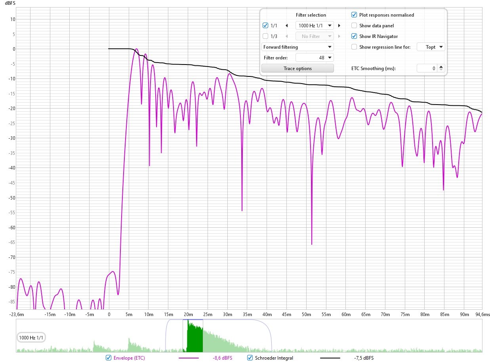The height and width of the screenshot is (364, 490).
Task: Step to the next octave filter band
Action: click(x=339, y=26)
